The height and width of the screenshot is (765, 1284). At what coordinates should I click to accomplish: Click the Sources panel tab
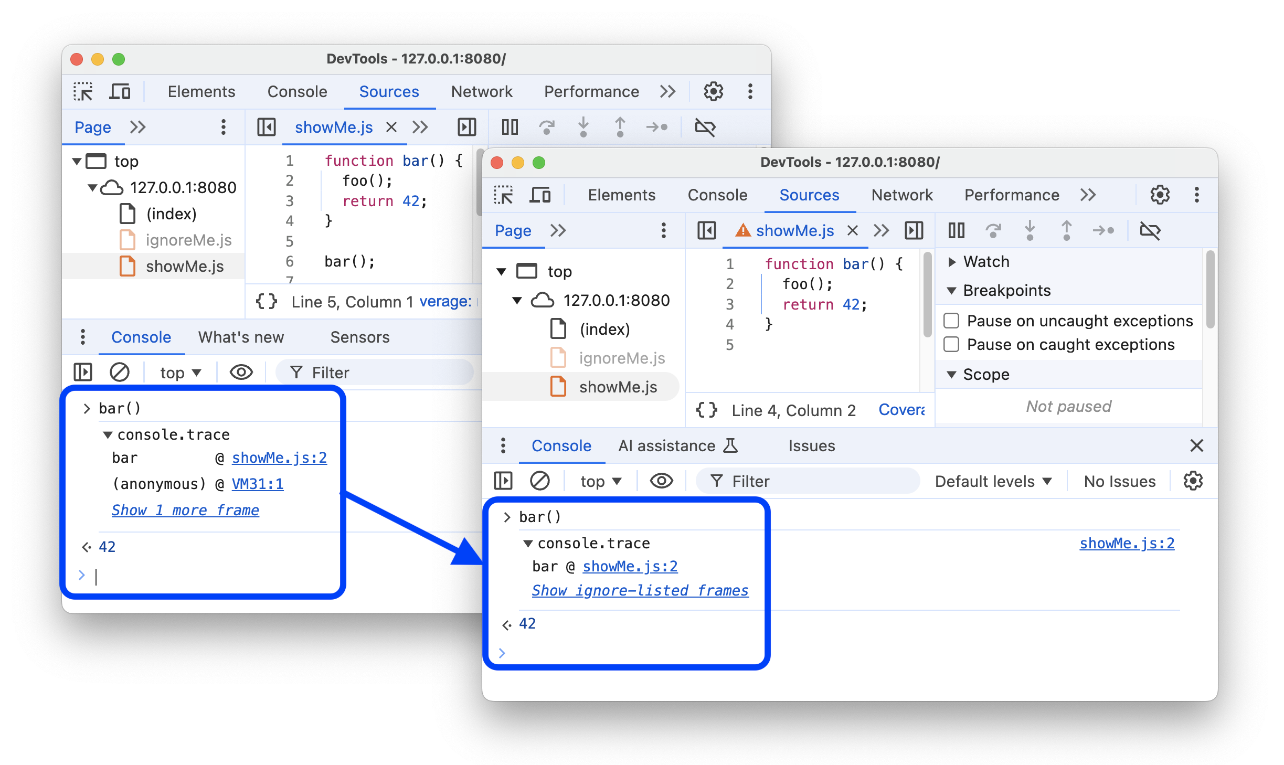808,195
